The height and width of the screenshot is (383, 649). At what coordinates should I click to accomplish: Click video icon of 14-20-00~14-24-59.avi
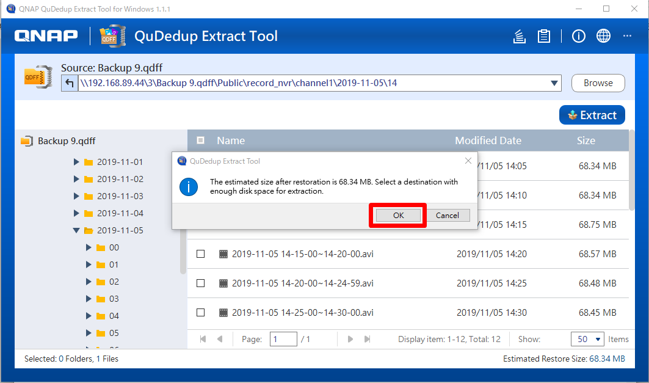(223, 283)
